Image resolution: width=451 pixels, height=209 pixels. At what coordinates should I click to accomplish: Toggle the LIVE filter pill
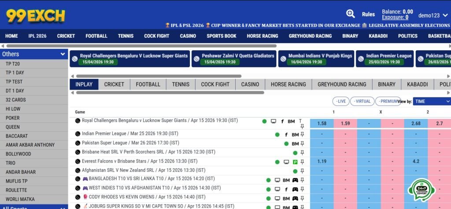click(341, 101)
